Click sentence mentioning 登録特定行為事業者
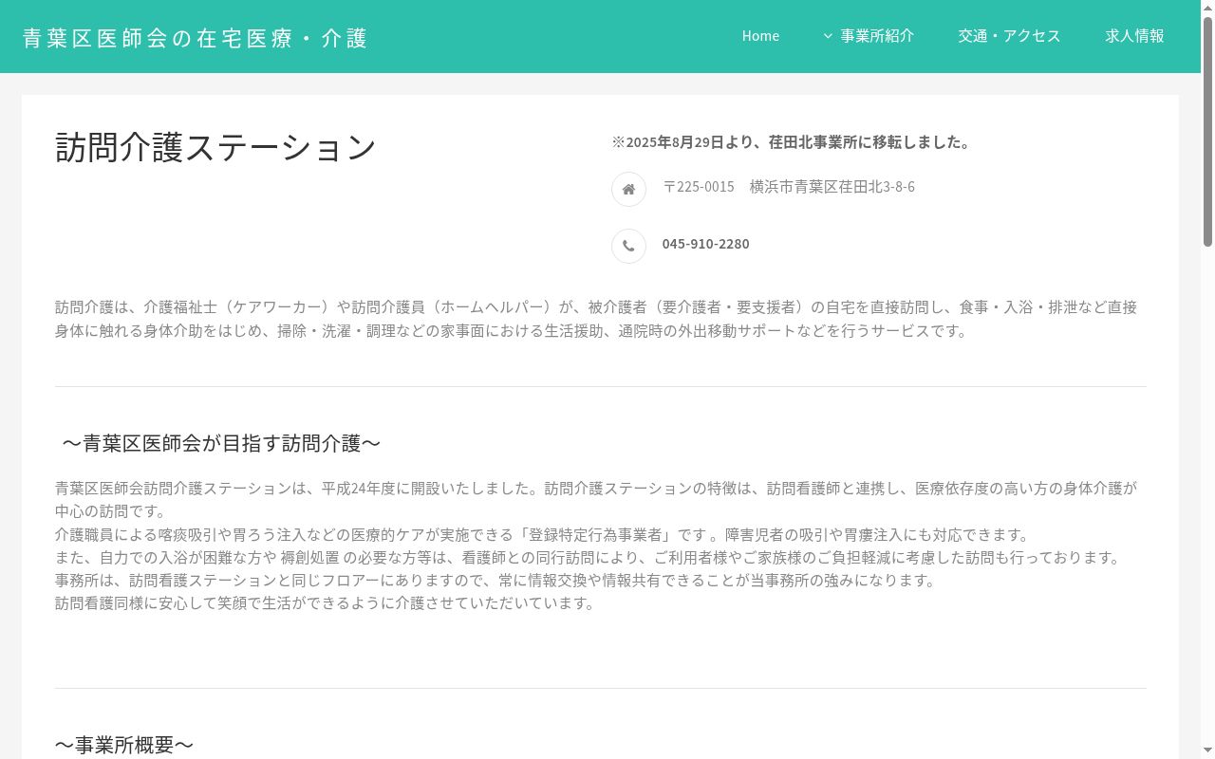1215x759 pixels. [542, 534]
